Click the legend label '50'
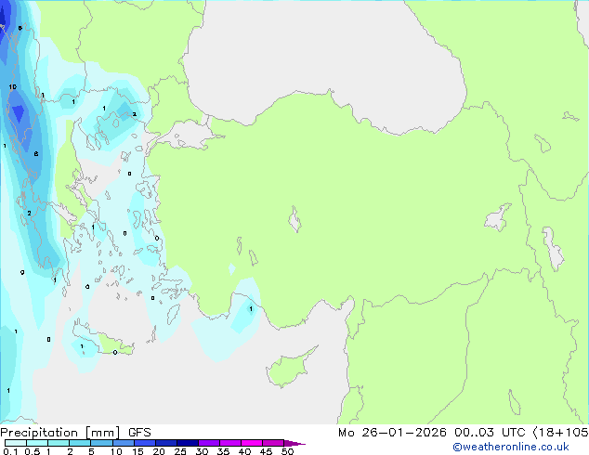The height and width of the screenshot is (455, 589). click(288, 451)
